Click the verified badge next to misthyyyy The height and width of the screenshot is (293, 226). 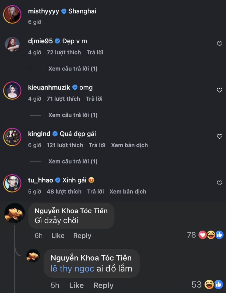tap(63, 11)
